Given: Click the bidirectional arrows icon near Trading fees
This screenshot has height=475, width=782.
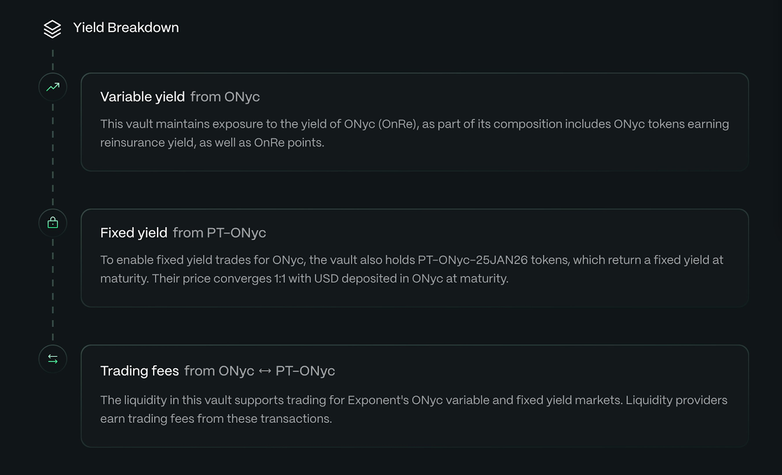Looking at the screenshot, I should click(x=52, y=359).
